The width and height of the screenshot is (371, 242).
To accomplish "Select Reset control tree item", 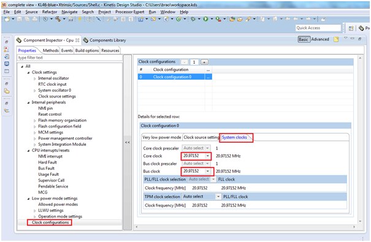I will click(50, 115).
